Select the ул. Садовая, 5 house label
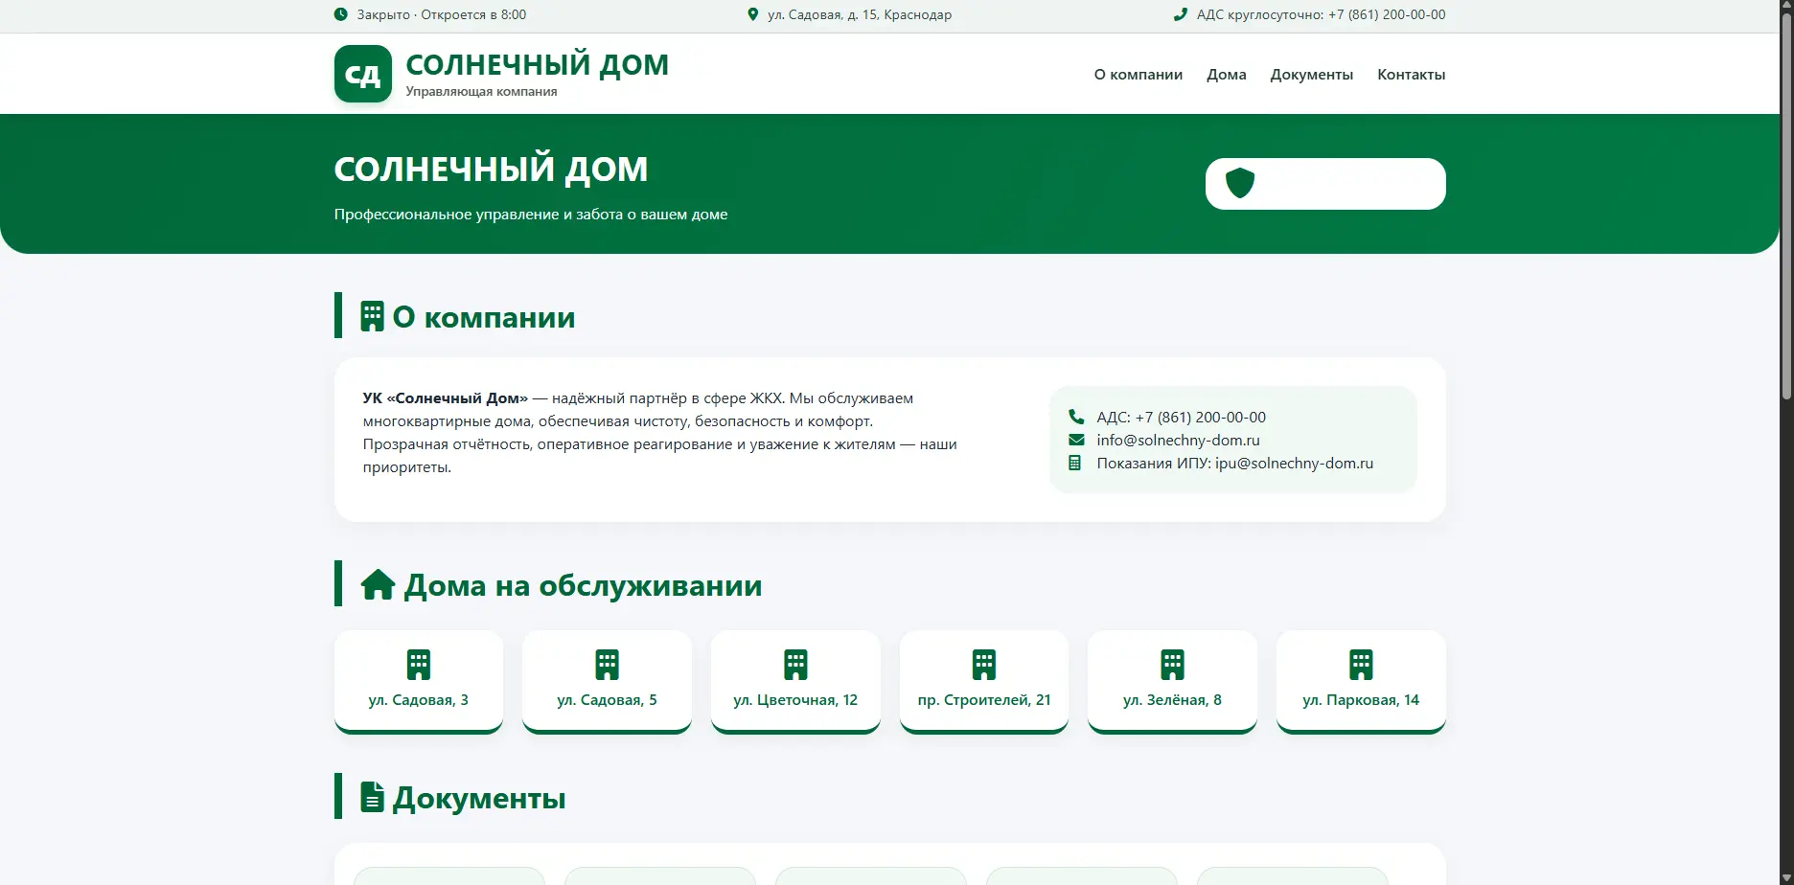This screenshot has height=885, width=1794. click(608, 700)
